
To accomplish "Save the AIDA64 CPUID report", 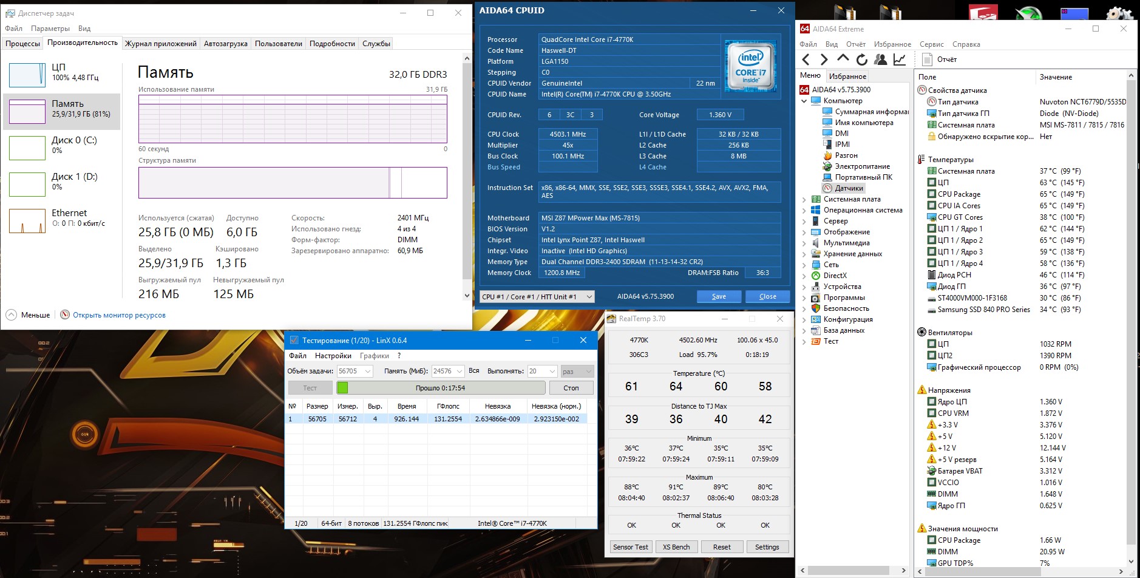I will [719, 297].
